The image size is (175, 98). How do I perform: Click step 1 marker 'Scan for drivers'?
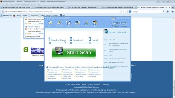pos(50,43)
